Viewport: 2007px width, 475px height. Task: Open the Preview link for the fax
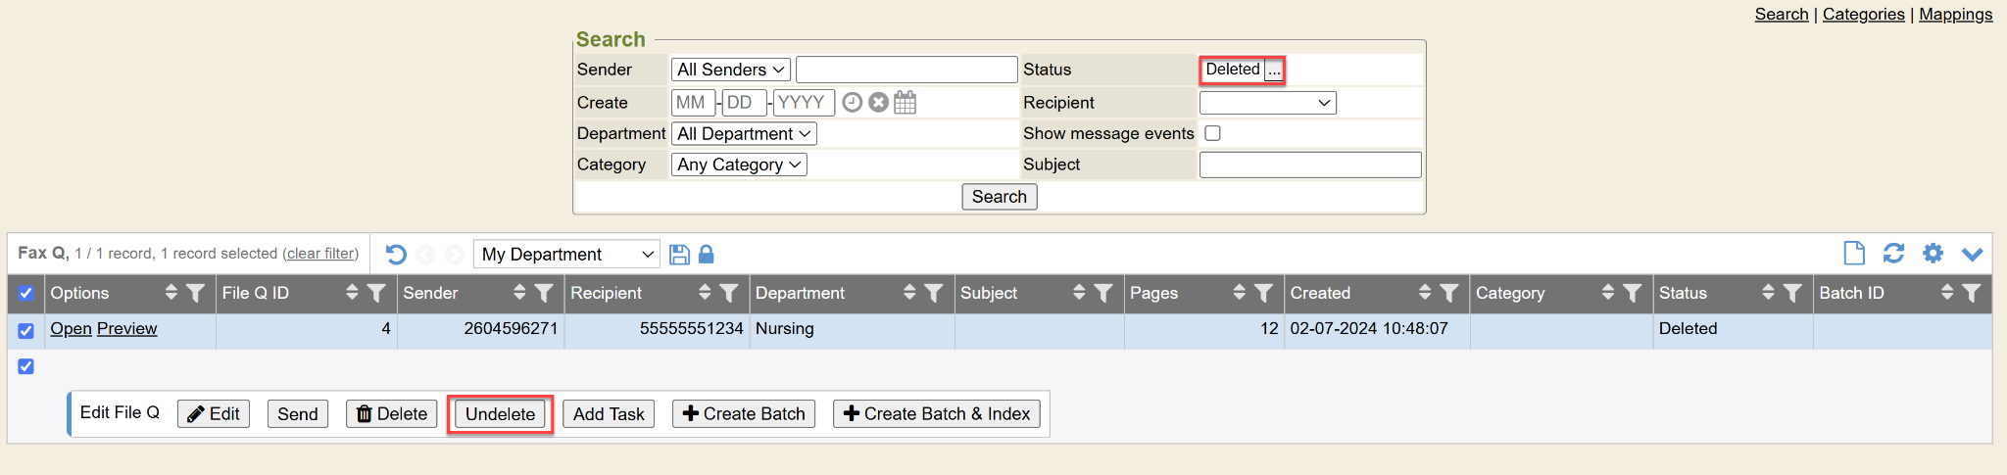coord(126,329)
